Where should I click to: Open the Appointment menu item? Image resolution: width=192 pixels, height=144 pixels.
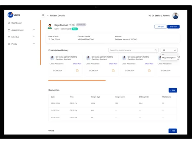point(17,30)
